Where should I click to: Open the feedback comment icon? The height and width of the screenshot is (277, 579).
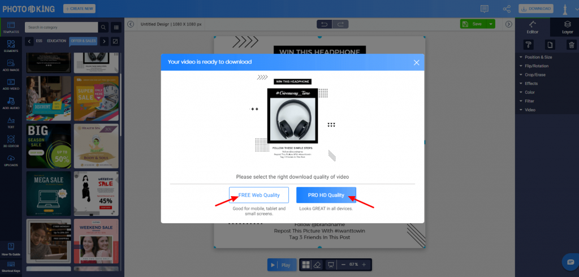pos(484,9)
